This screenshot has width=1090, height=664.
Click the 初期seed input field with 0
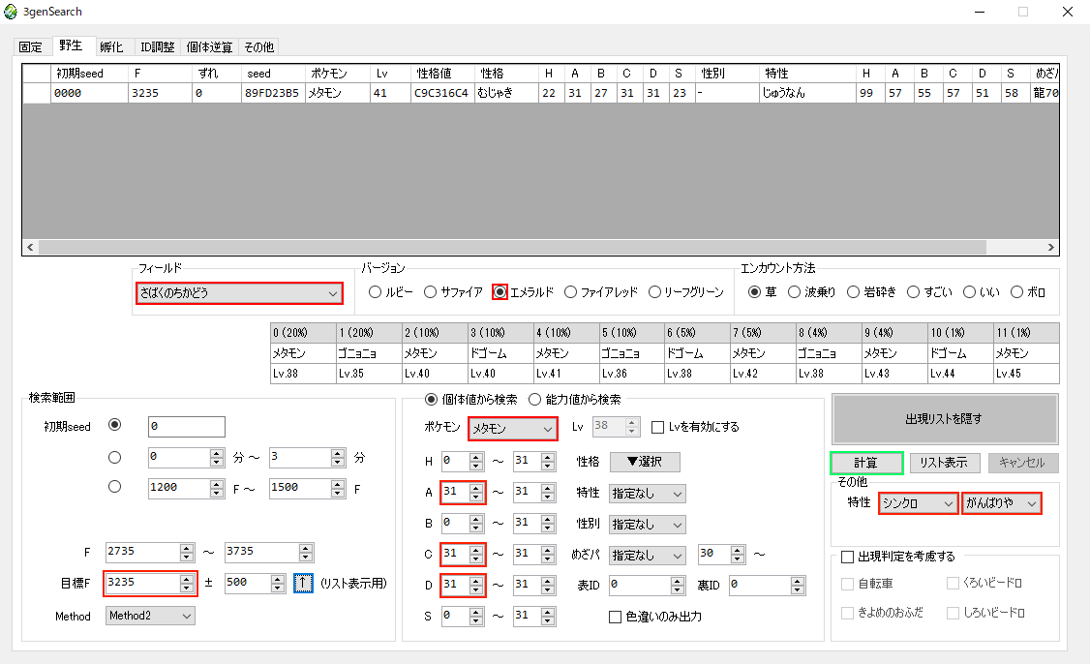[186, 426]
